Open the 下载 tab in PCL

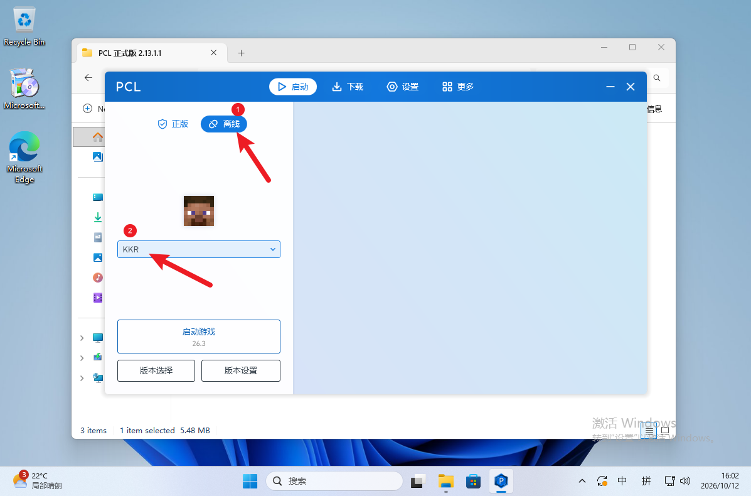click(x=348, y=87)
